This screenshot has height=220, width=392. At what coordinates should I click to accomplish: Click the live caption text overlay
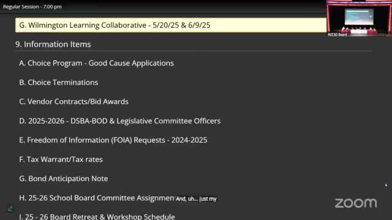196,199
